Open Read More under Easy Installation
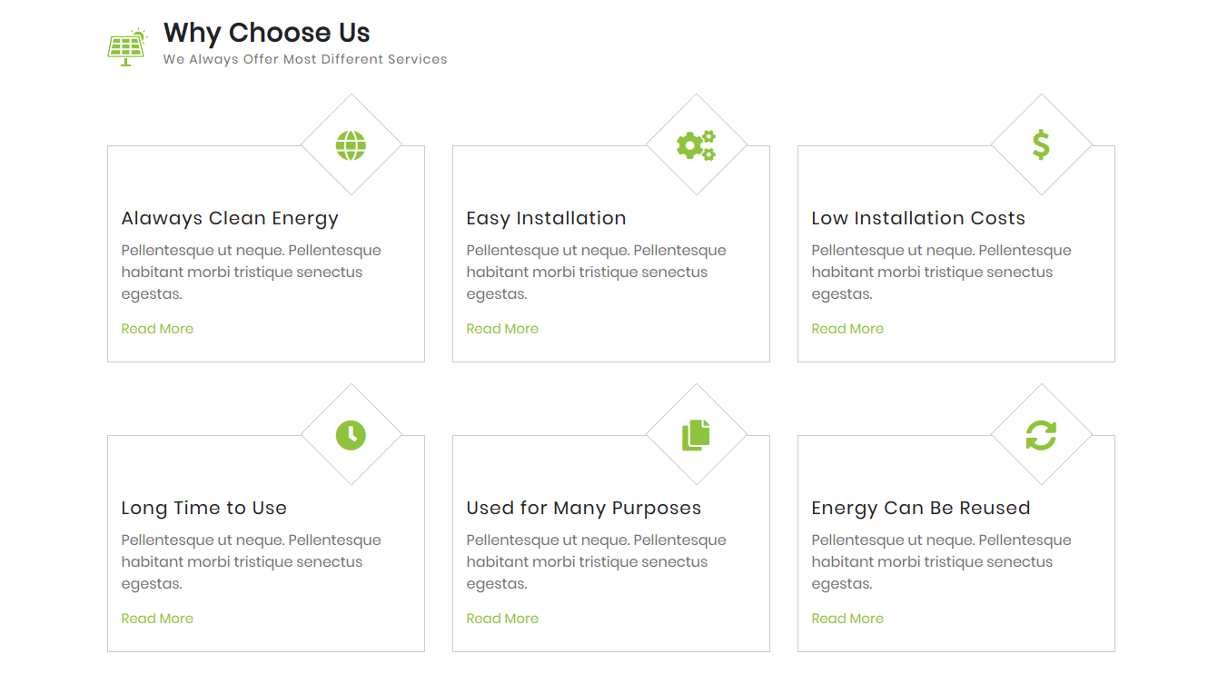 click(x=502, y=329)
